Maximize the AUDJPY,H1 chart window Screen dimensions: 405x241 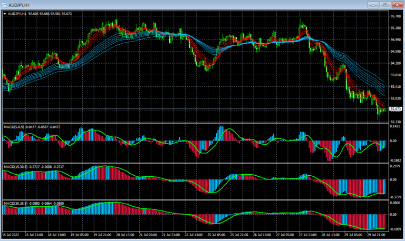[x=385, y=5]
